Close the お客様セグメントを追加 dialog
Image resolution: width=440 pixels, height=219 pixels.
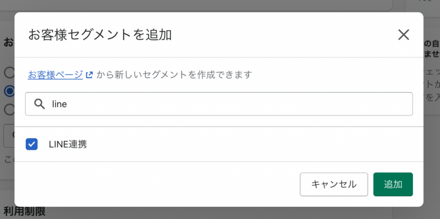tap(404, 35)
